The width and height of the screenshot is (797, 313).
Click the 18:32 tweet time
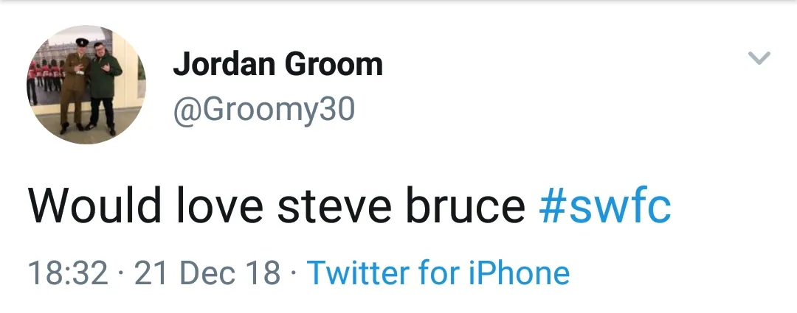click(x=68, y=273)
